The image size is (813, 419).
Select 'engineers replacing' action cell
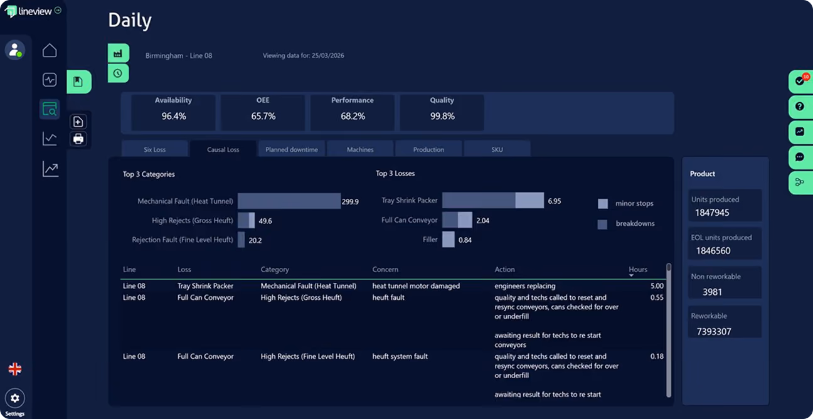click(x=525, y=286)
